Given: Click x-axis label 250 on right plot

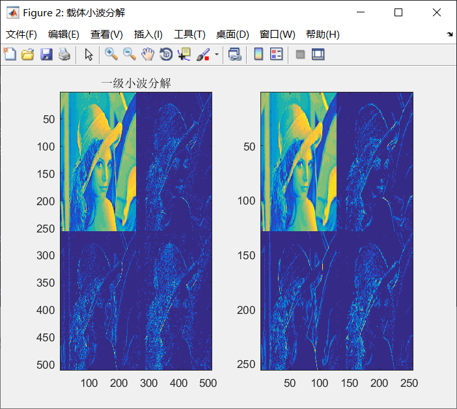Looking at the screenshot, I should [x=409, y=383].
